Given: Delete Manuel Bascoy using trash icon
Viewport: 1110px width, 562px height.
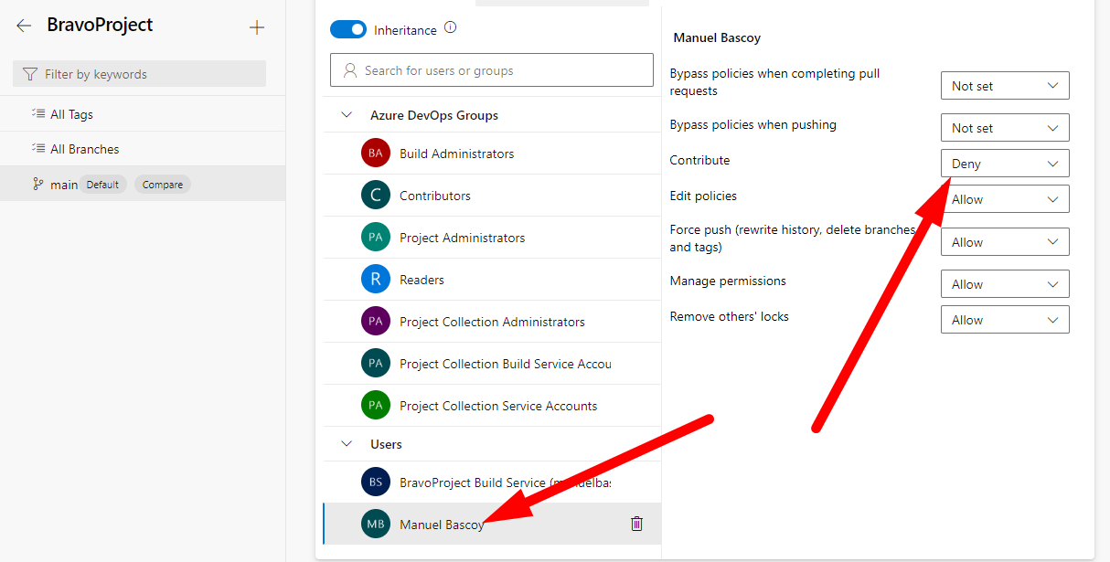Looking at the screenshot, I should 637,524.
